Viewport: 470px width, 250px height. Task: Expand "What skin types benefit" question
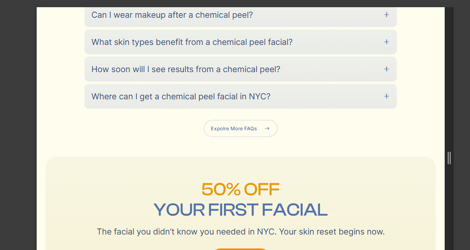click(x=192, y=42)
